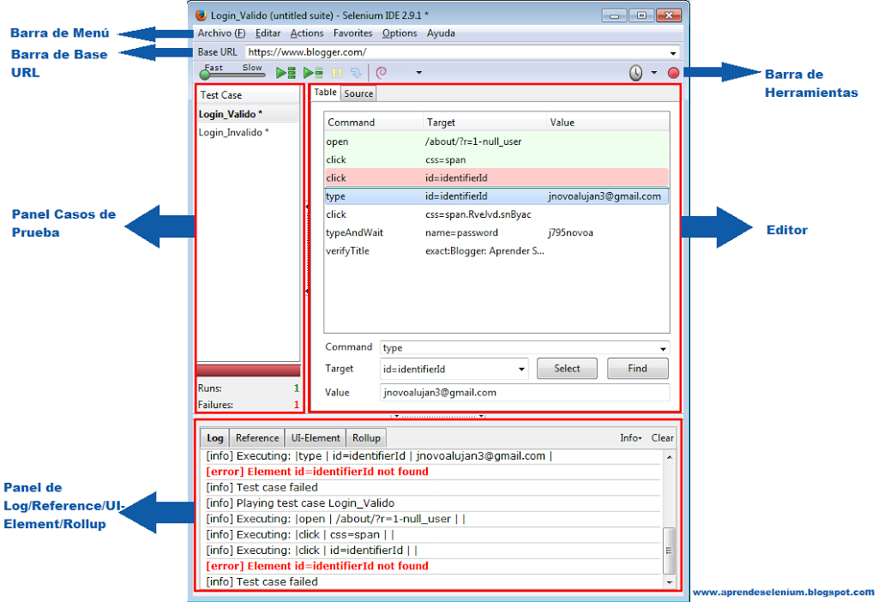Select the Log tab
This screenshot has height=602, width=878.
(215, 438)
